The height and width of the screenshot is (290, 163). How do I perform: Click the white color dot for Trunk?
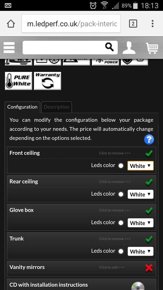click(121, 251)
